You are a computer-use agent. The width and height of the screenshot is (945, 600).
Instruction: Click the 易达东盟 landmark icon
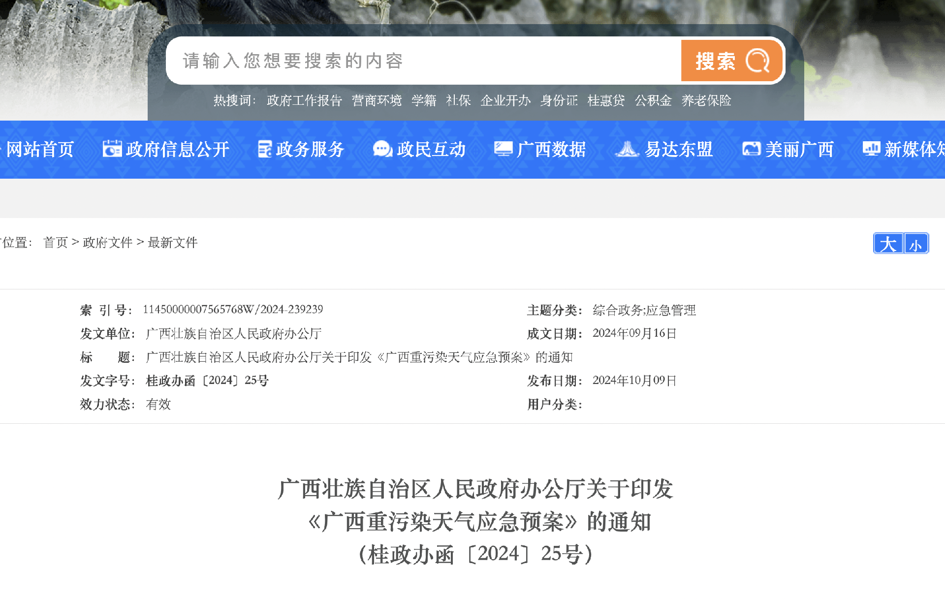(x=628, y=149)
